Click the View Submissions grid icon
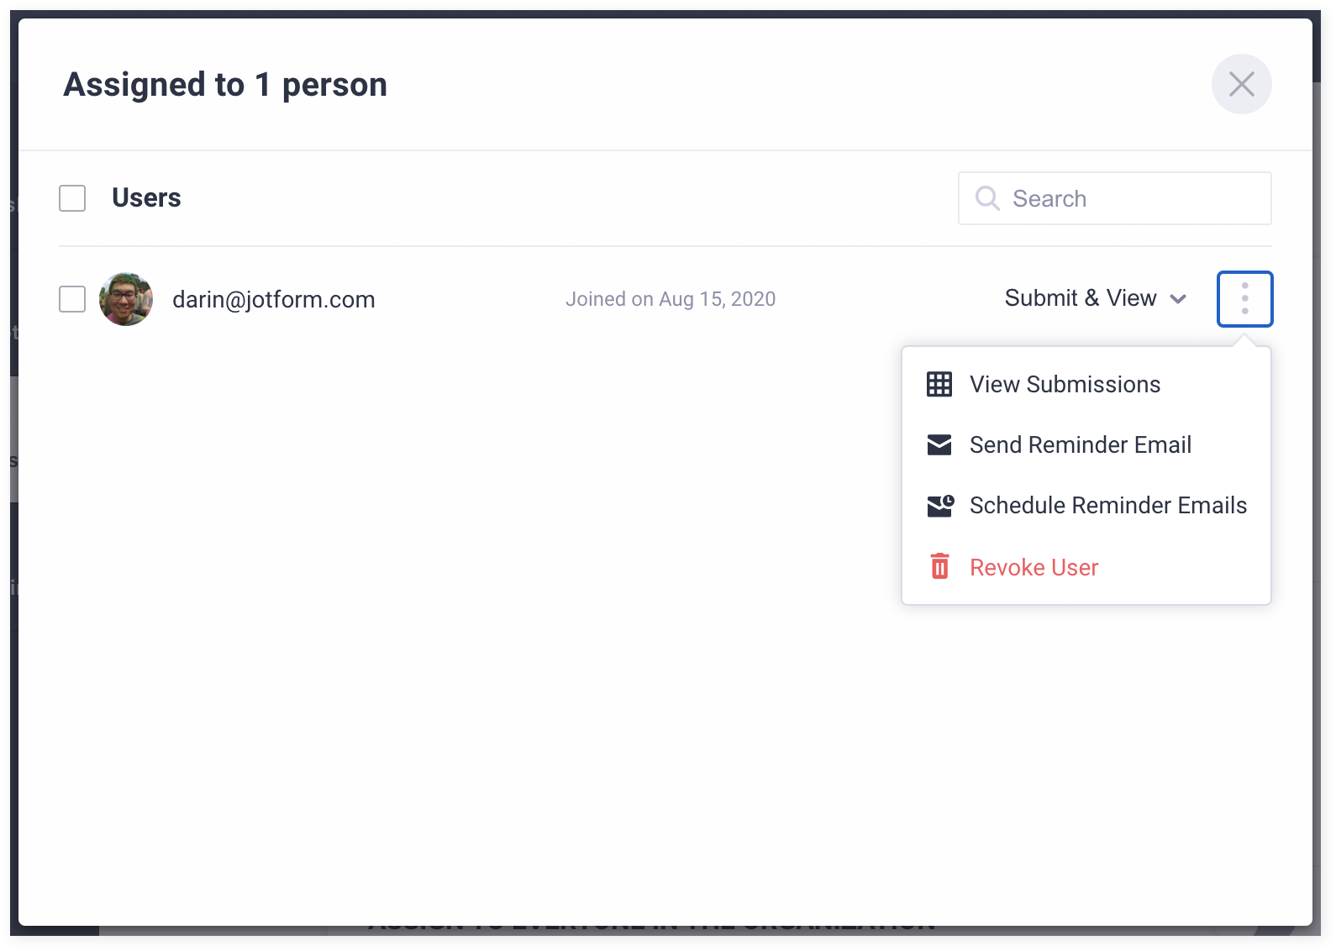1336x951 pixels. 939,384
